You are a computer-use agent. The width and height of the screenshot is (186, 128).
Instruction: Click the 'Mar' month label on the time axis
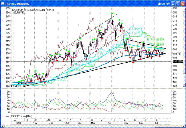(93, 123)
